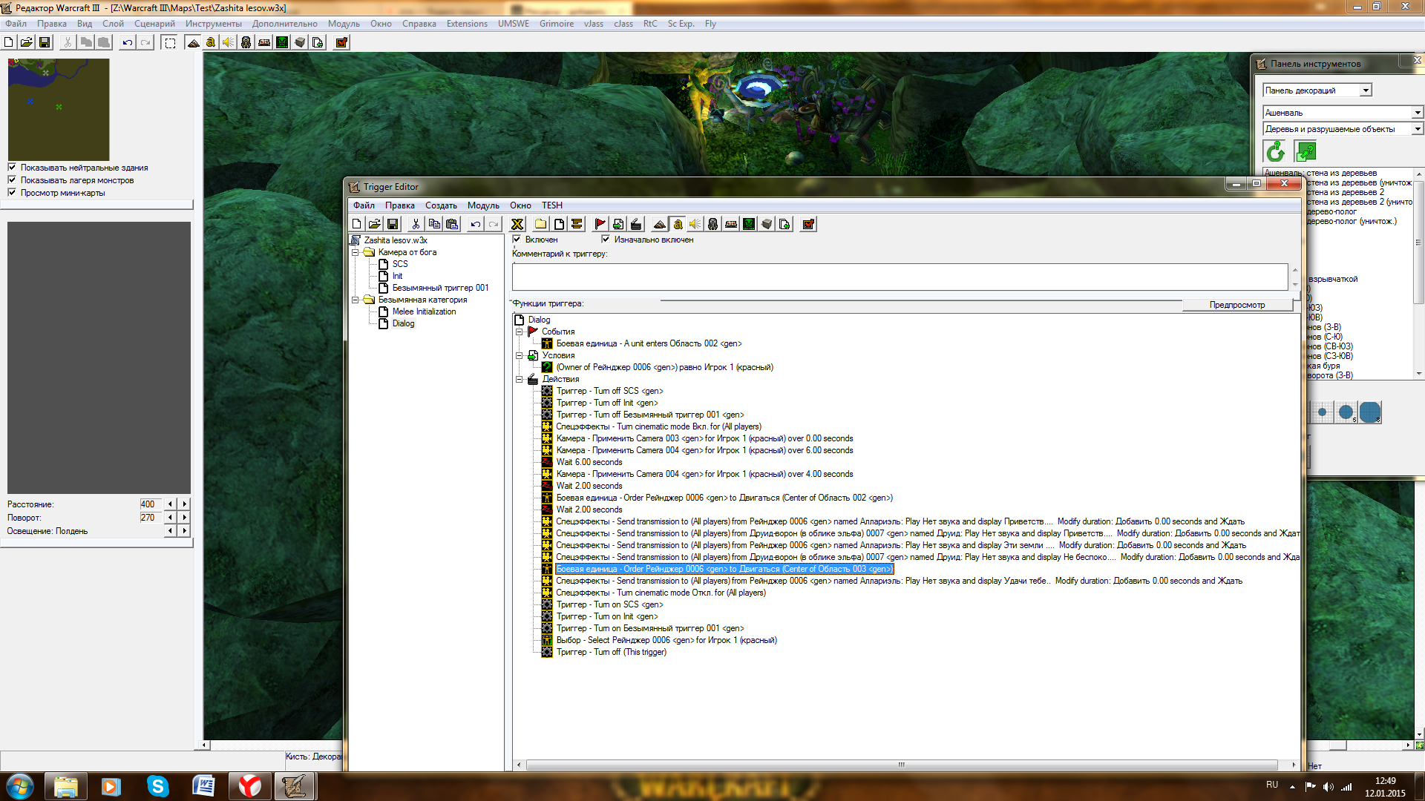This screenshot has height=801, width=1425.
Task: Toggle random rotation in tool palette
Action: pos(1275,152)
